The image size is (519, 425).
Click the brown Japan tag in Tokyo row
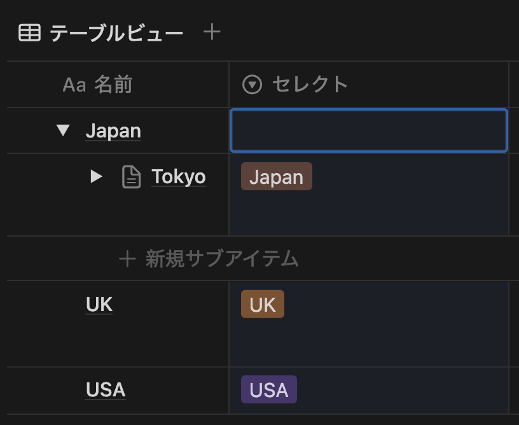(x=276, y=177)
